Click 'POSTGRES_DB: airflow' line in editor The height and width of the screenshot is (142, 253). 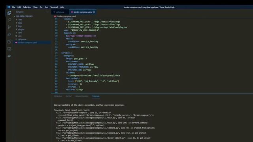pyautogui.click(x=80, y=70)
